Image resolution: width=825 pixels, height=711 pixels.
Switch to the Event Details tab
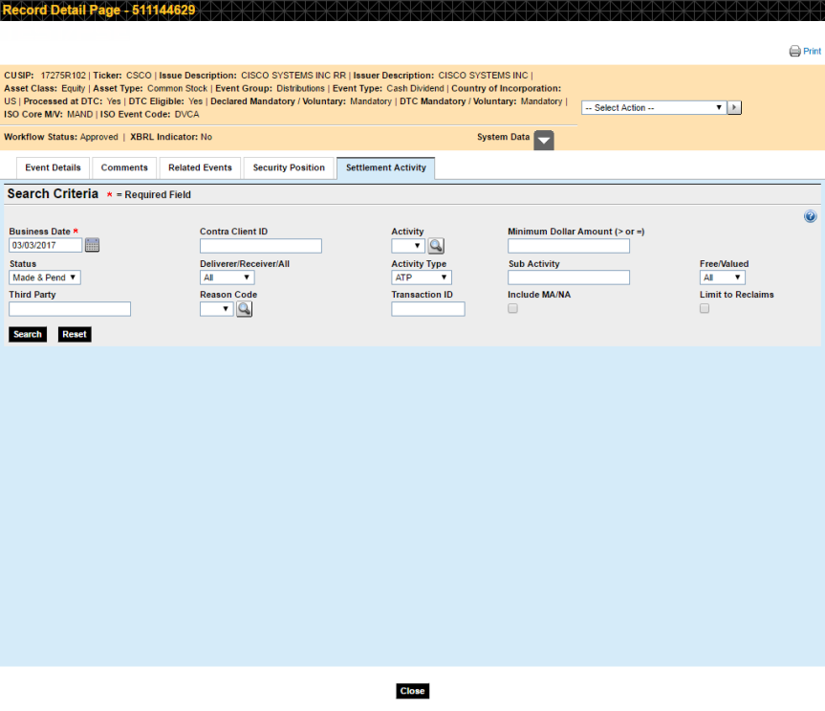53,168
